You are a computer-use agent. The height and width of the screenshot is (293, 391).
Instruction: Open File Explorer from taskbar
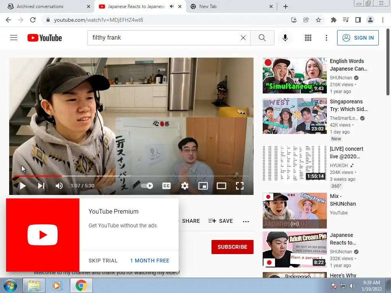click(x=34, y=285)
